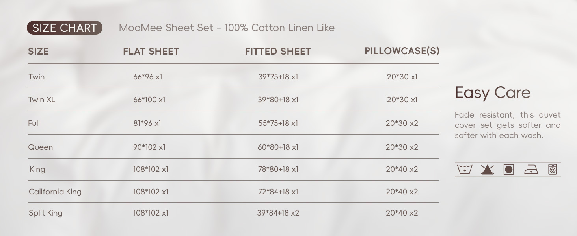Click the MooMee Sheet Set title text
Viewport: 577px width, 236px height.
[x=227, y=28]
